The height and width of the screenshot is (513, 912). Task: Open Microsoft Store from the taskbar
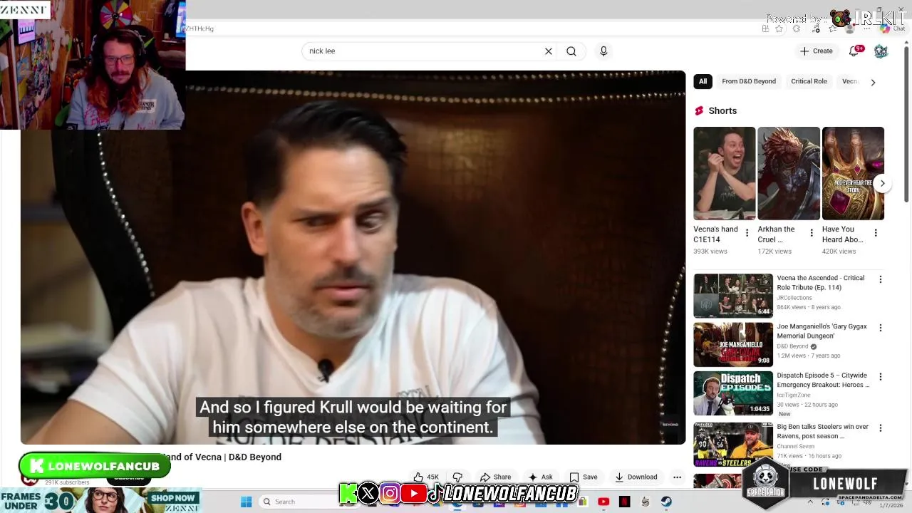(x=583, y=502)
